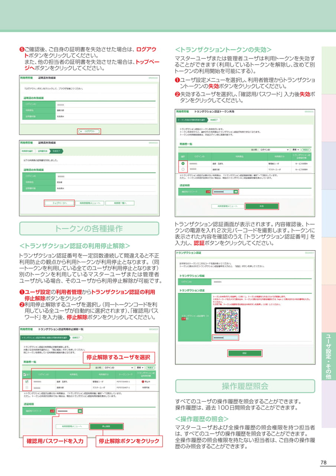Click the 失効 button below the password field
This screenshot has height=476, width=336.
click(262, 206)
